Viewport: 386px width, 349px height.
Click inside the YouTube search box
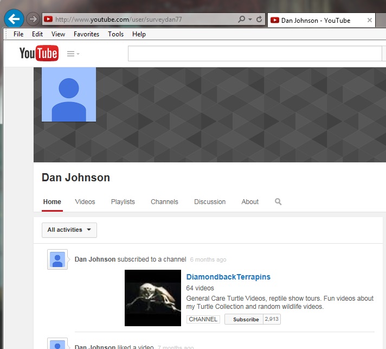coord(255,53)
